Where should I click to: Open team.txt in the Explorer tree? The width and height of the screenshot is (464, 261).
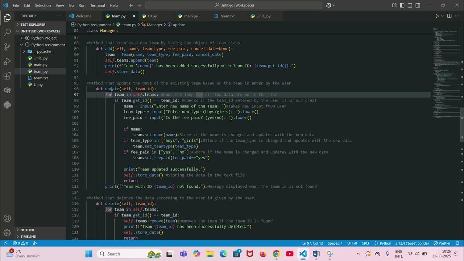[40, 78]
